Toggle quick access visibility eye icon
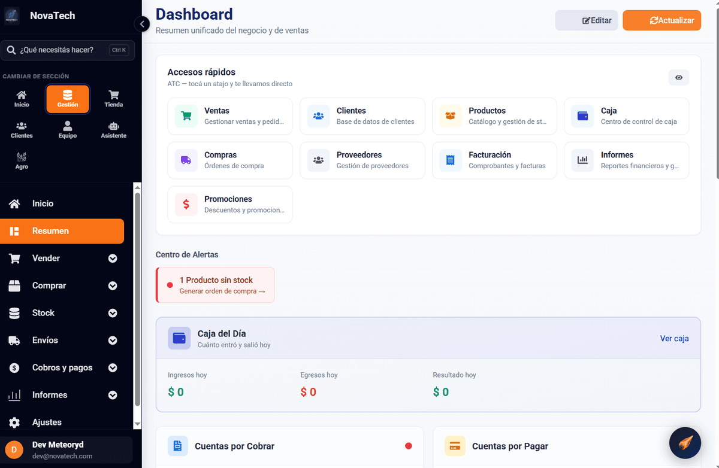This screenshot has height=468, width=719. click(679, 78)
